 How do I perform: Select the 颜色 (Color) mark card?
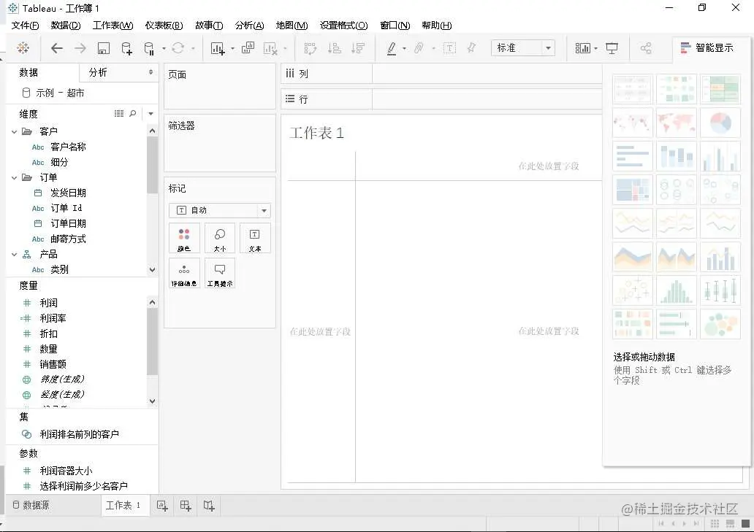pyautogui.click(x=183, y=237)
